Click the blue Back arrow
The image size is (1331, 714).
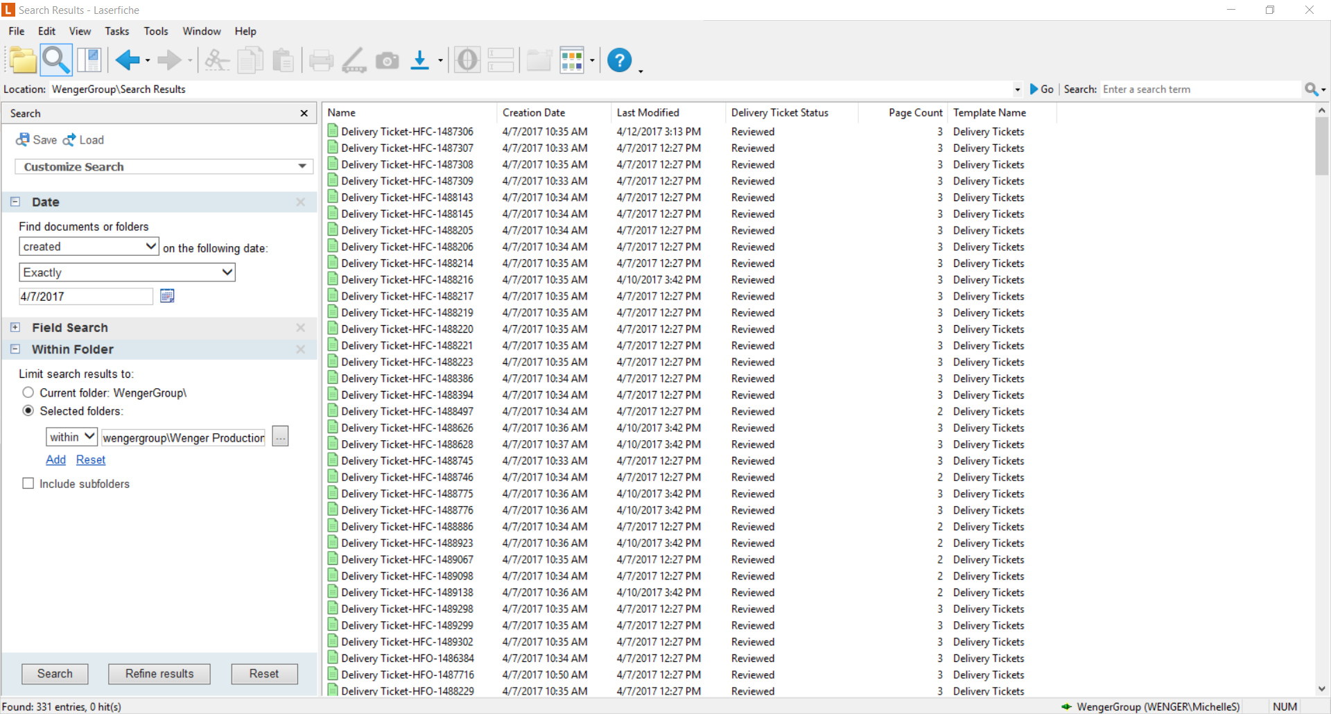click(x=128, y=61)
